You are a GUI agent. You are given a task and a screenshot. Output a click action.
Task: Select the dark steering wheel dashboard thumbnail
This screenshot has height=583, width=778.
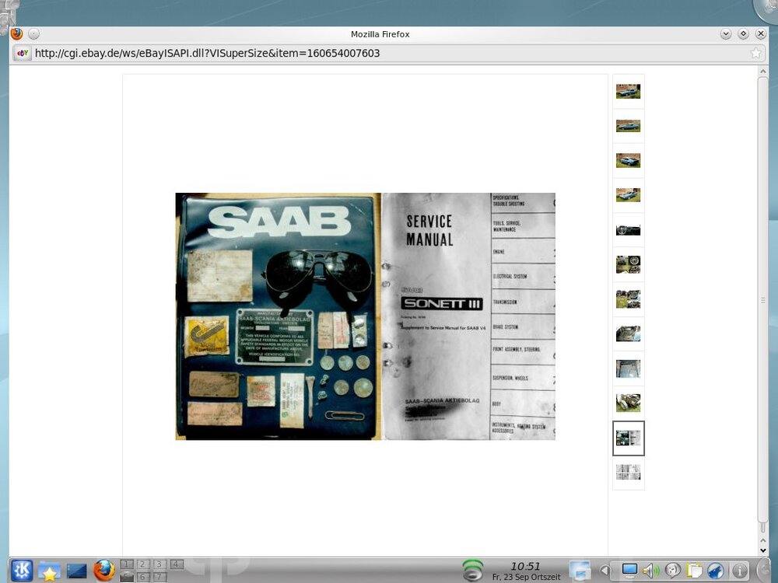628,230
